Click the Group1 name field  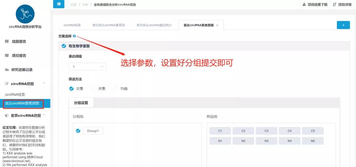click(x=93, y=131)
